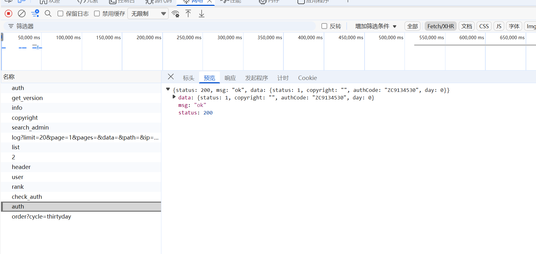Check the 反转 filter checkbox
536x254 pixels.
tap(324, 26)
